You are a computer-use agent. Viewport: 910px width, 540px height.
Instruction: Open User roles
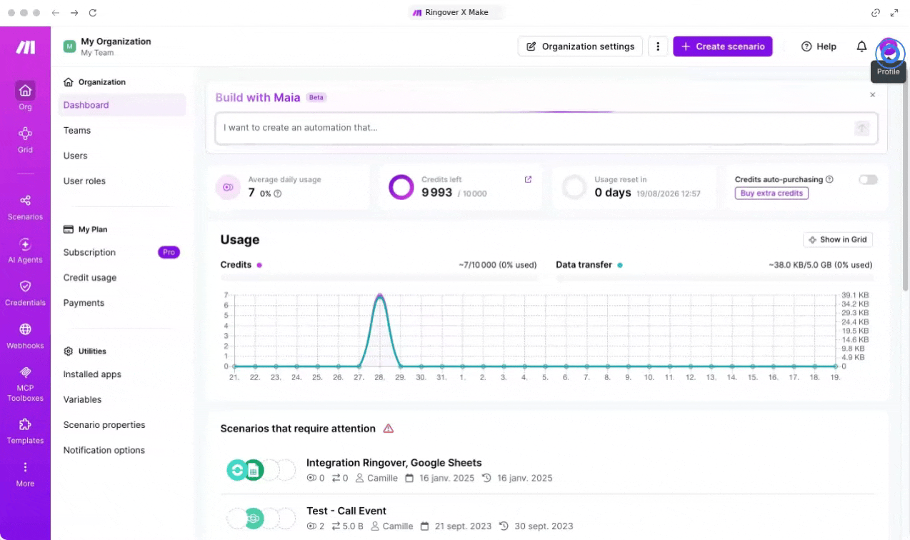[84, 181]
